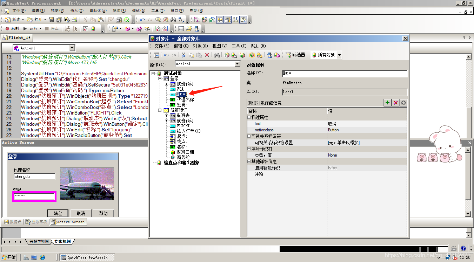
Task: Expand the 航班表 node
Action: click(x=166, y=115)
